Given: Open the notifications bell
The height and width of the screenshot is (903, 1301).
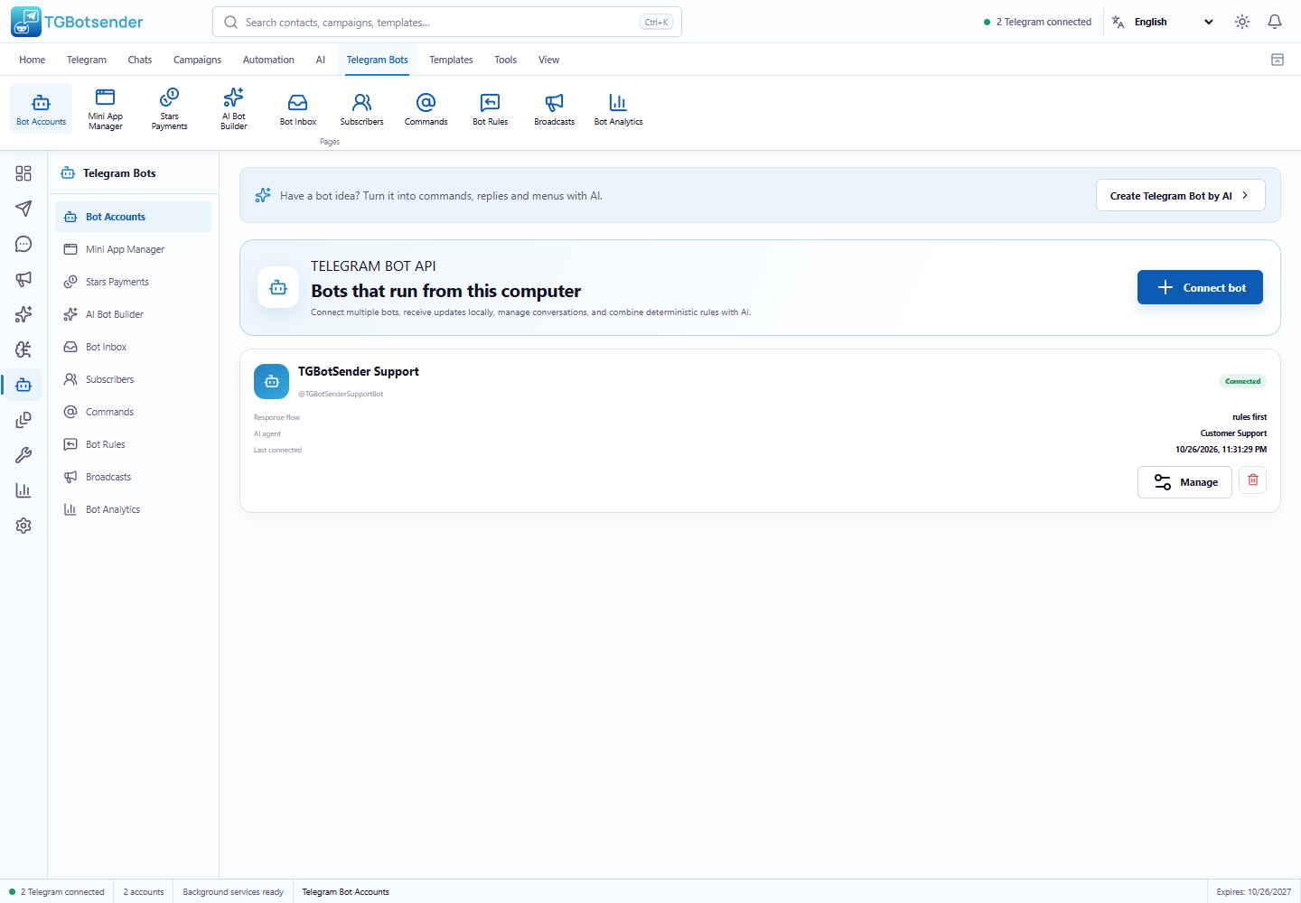Looking at the screenshot, I should pos(1275,22).
